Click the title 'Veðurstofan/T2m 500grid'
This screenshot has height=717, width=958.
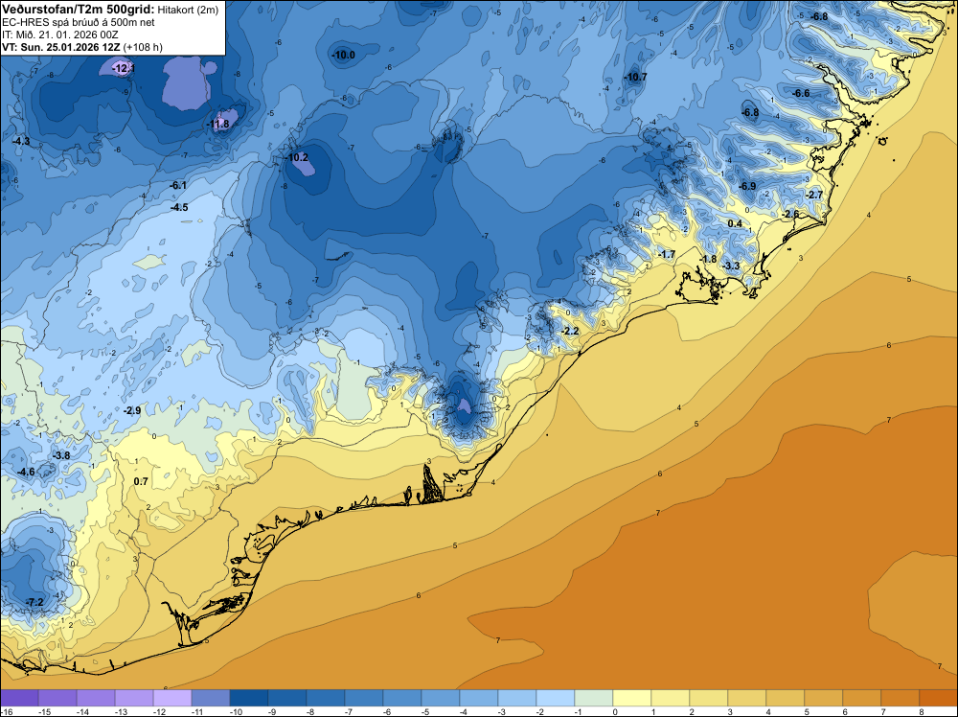[78, 9]
